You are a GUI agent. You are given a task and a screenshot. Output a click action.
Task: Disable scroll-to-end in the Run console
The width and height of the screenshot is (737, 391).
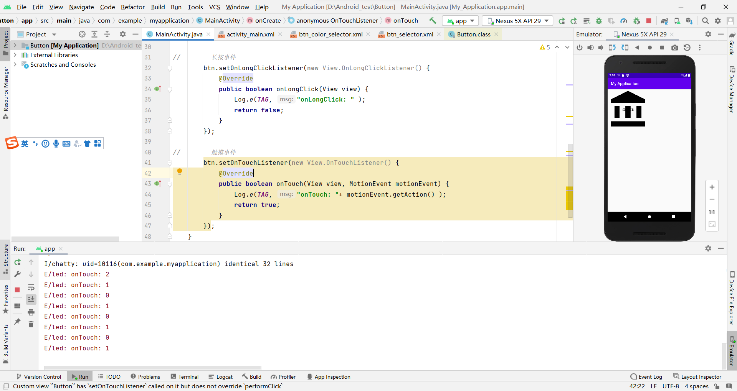tap(31, 299)
